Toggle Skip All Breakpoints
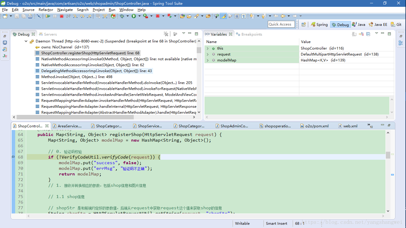This screenshot has height=228, width=406. tap(39, 16)
